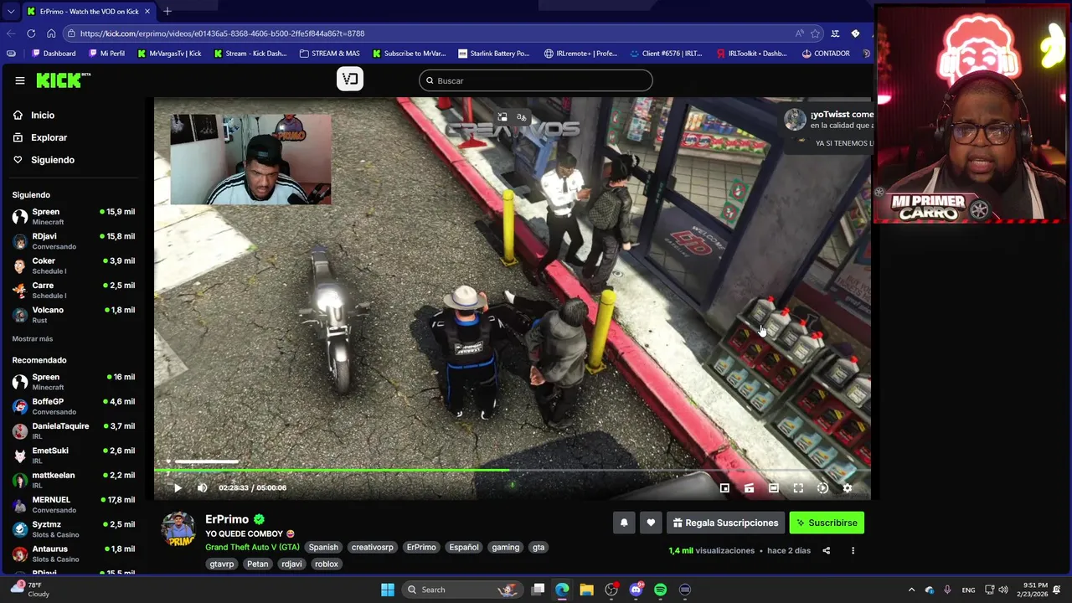Open the Kick hamburger sidebar menu

(19, 80)
